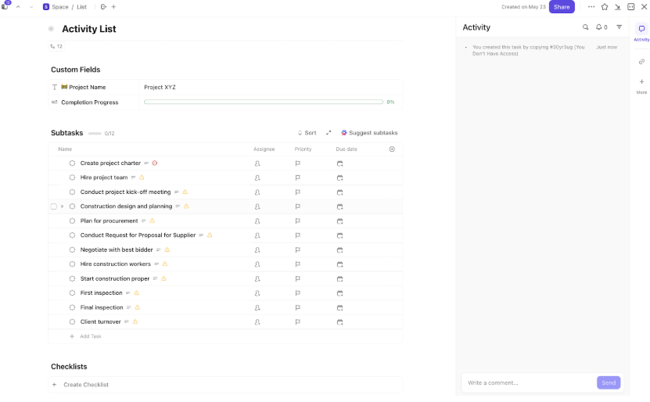Set priority flag for Hire project team
The width and height of the screenshot is (650, 402).
click(298, 178)
